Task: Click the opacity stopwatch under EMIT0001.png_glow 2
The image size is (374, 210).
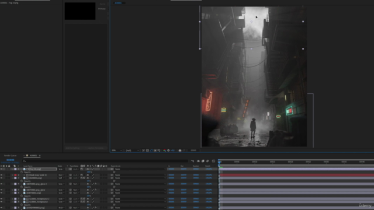Action: pos(22,187)
